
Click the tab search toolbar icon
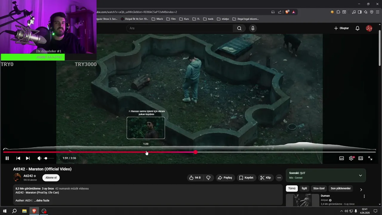tap(344, 12)
